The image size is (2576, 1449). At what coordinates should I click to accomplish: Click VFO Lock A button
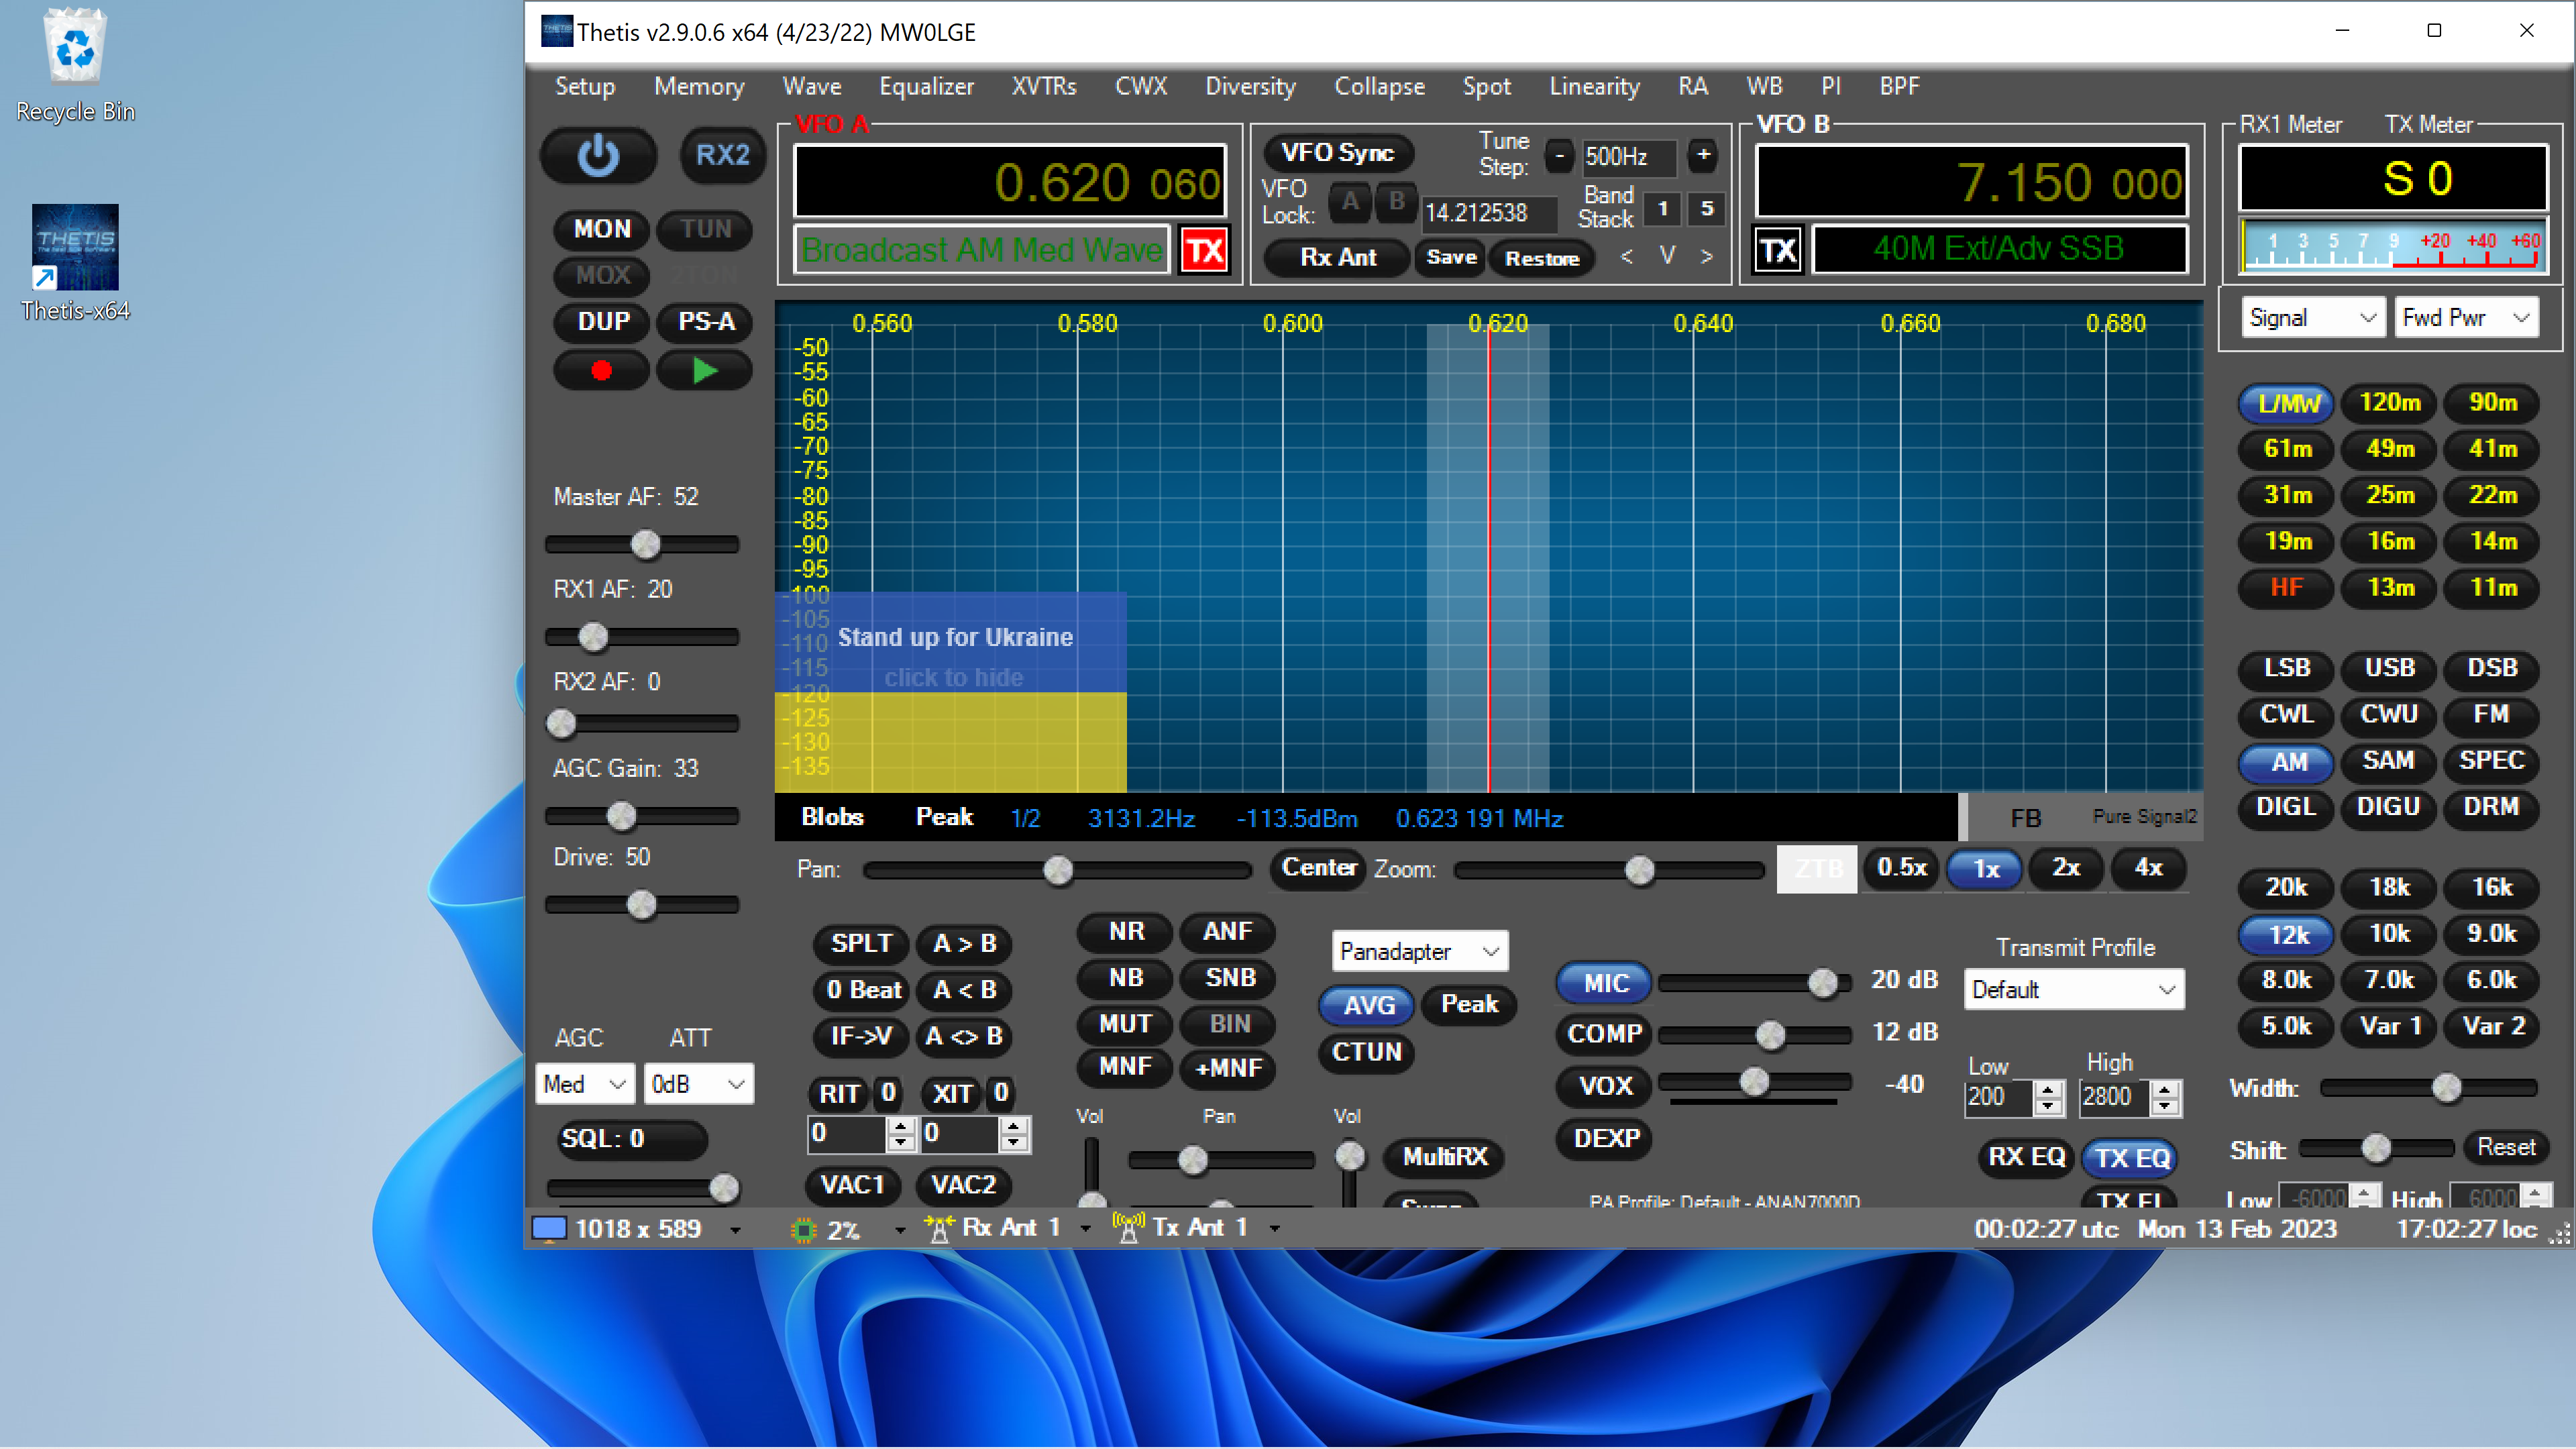click(x=1349, y=202)
